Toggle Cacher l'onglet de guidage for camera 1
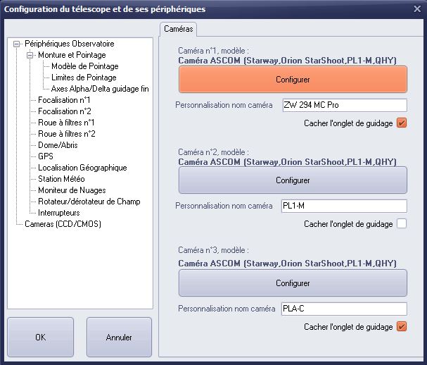The height and width of the screenshot is (365, 427). (x=402, y=123)
